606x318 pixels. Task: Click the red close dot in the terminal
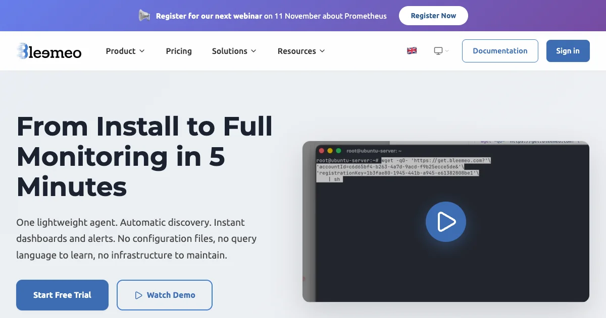321,151
